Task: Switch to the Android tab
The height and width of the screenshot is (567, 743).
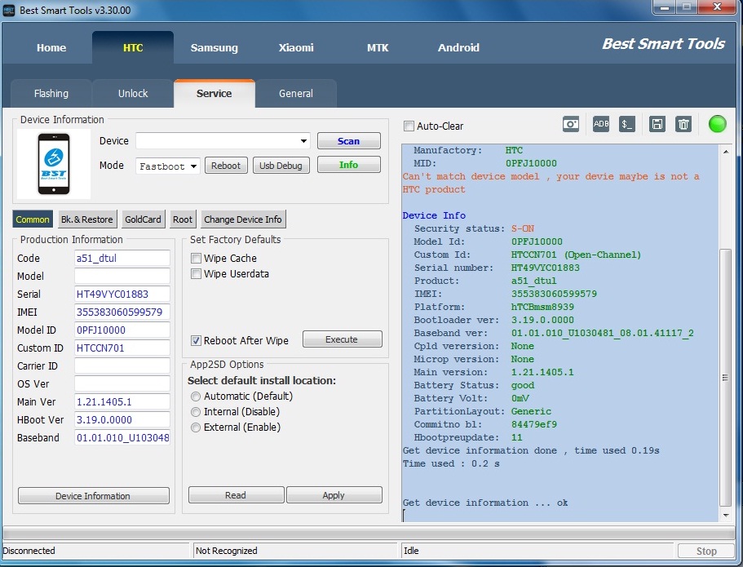Action: click(458, 48)
